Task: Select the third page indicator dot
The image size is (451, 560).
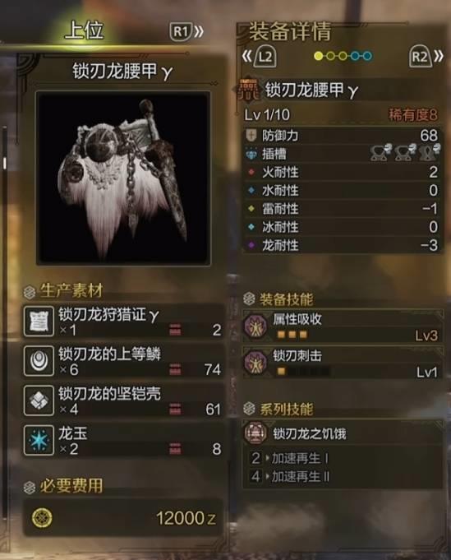Action: (343, 56)
